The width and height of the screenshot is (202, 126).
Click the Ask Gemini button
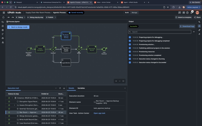(x=195, y=2)
